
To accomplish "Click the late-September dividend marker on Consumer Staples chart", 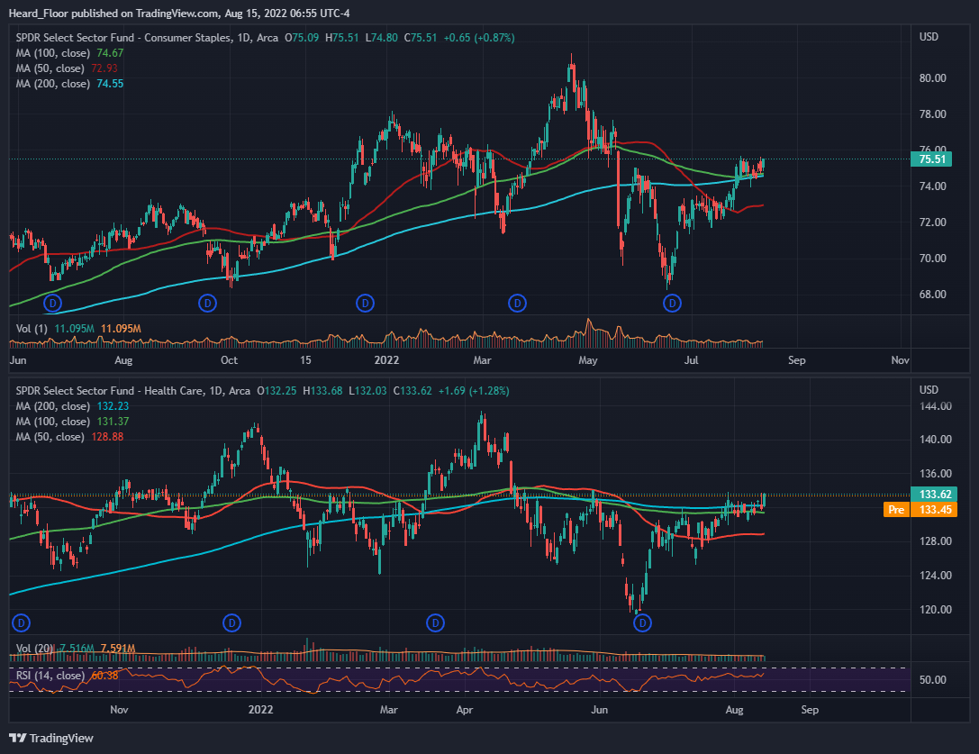I will [x=207, y=304].
